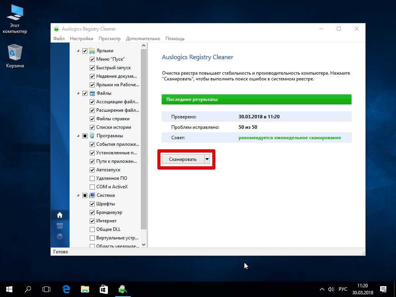
Task: Click the Ярлыки folder icon
Action: 92,51
